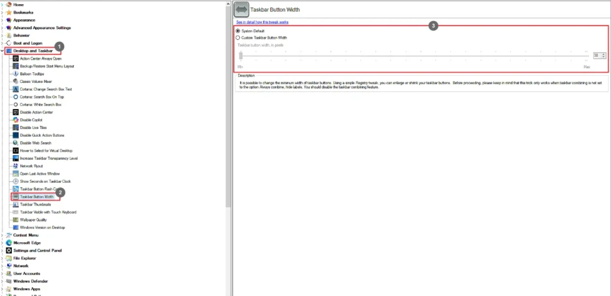The width and height of the screenshot is (611, 296).
Task: Click the Bookmarks star icon
Action: (9, 13)
